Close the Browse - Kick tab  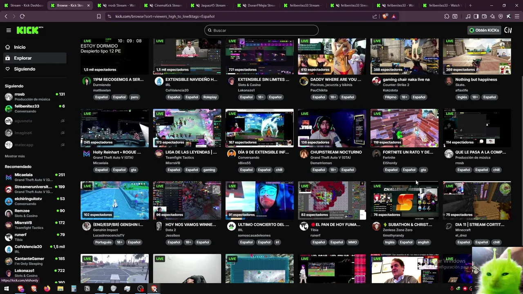pos(88,5)
